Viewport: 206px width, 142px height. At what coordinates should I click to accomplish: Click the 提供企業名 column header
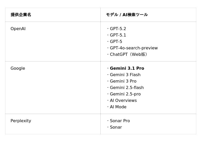pos(21,15)
